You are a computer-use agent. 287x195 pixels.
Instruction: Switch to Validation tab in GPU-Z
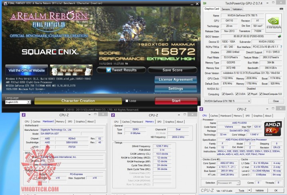coord(237,9)
